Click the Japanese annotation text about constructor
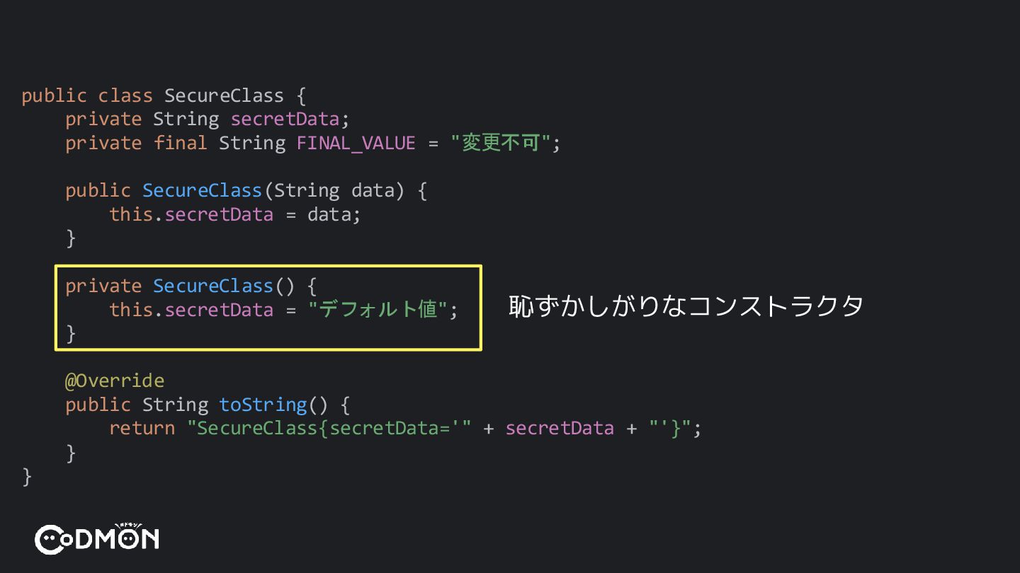This screenshot has width=1020, height=573. (x=686, y=306)
